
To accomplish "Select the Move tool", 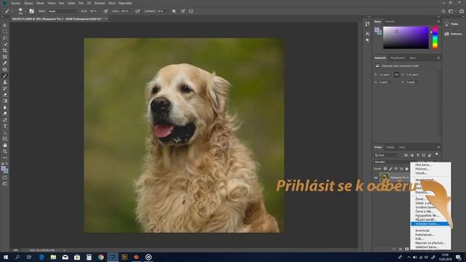I will (x=5, y=25).
